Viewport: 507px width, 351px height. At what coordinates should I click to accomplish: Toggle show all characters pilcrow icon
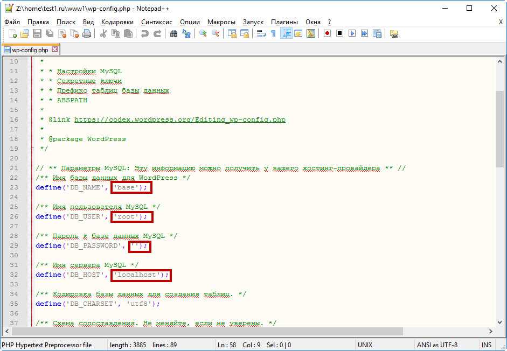click(x=273, y=33)
